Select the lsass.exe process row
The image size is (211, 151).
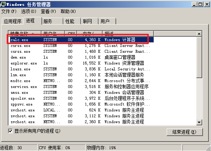pos(81,69)
